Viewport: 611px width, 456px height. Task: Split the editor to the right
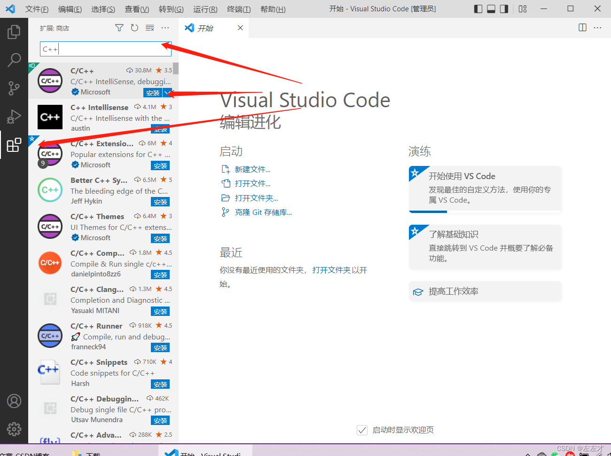(582, 28)
